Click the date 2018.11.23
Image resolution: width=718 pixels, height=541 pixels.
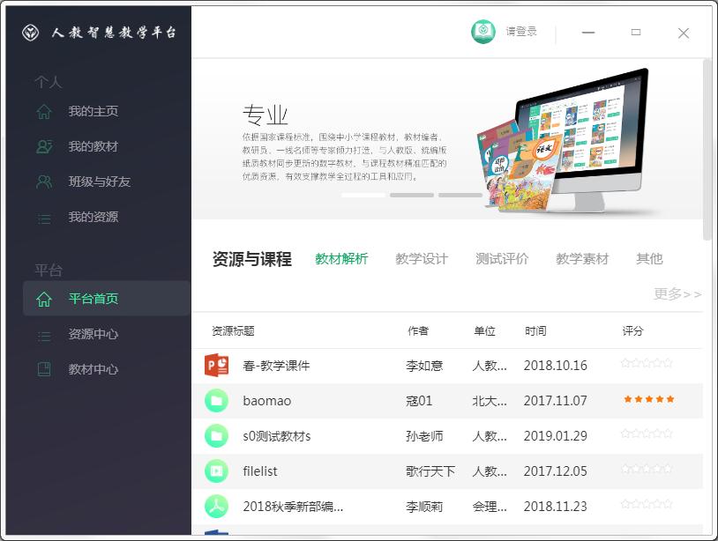tap(556, 507)
